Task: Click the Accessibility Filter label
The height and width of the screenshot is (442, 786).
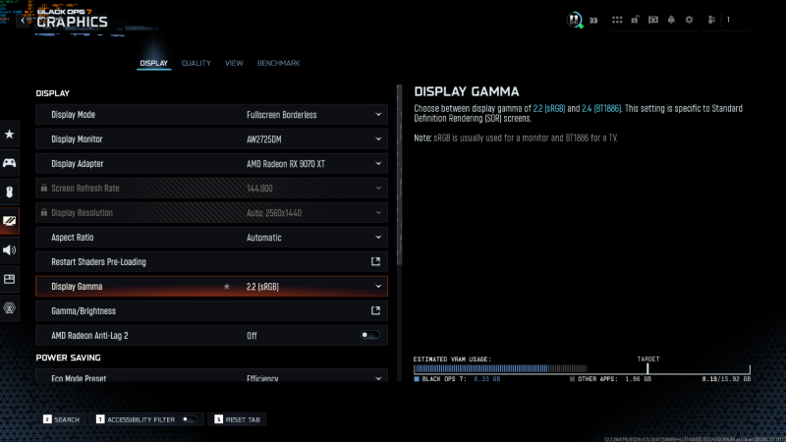Action: click(x=140, y=419)
